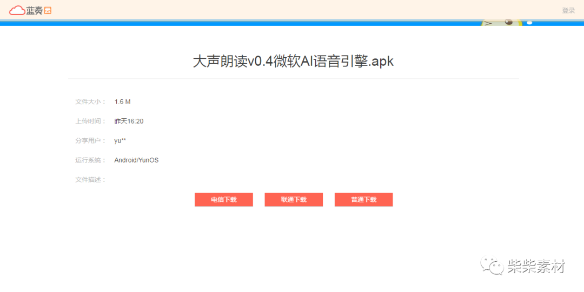Click the 上传时间 label
Screen dimensions: 584x292
click(x=90, y=121)
